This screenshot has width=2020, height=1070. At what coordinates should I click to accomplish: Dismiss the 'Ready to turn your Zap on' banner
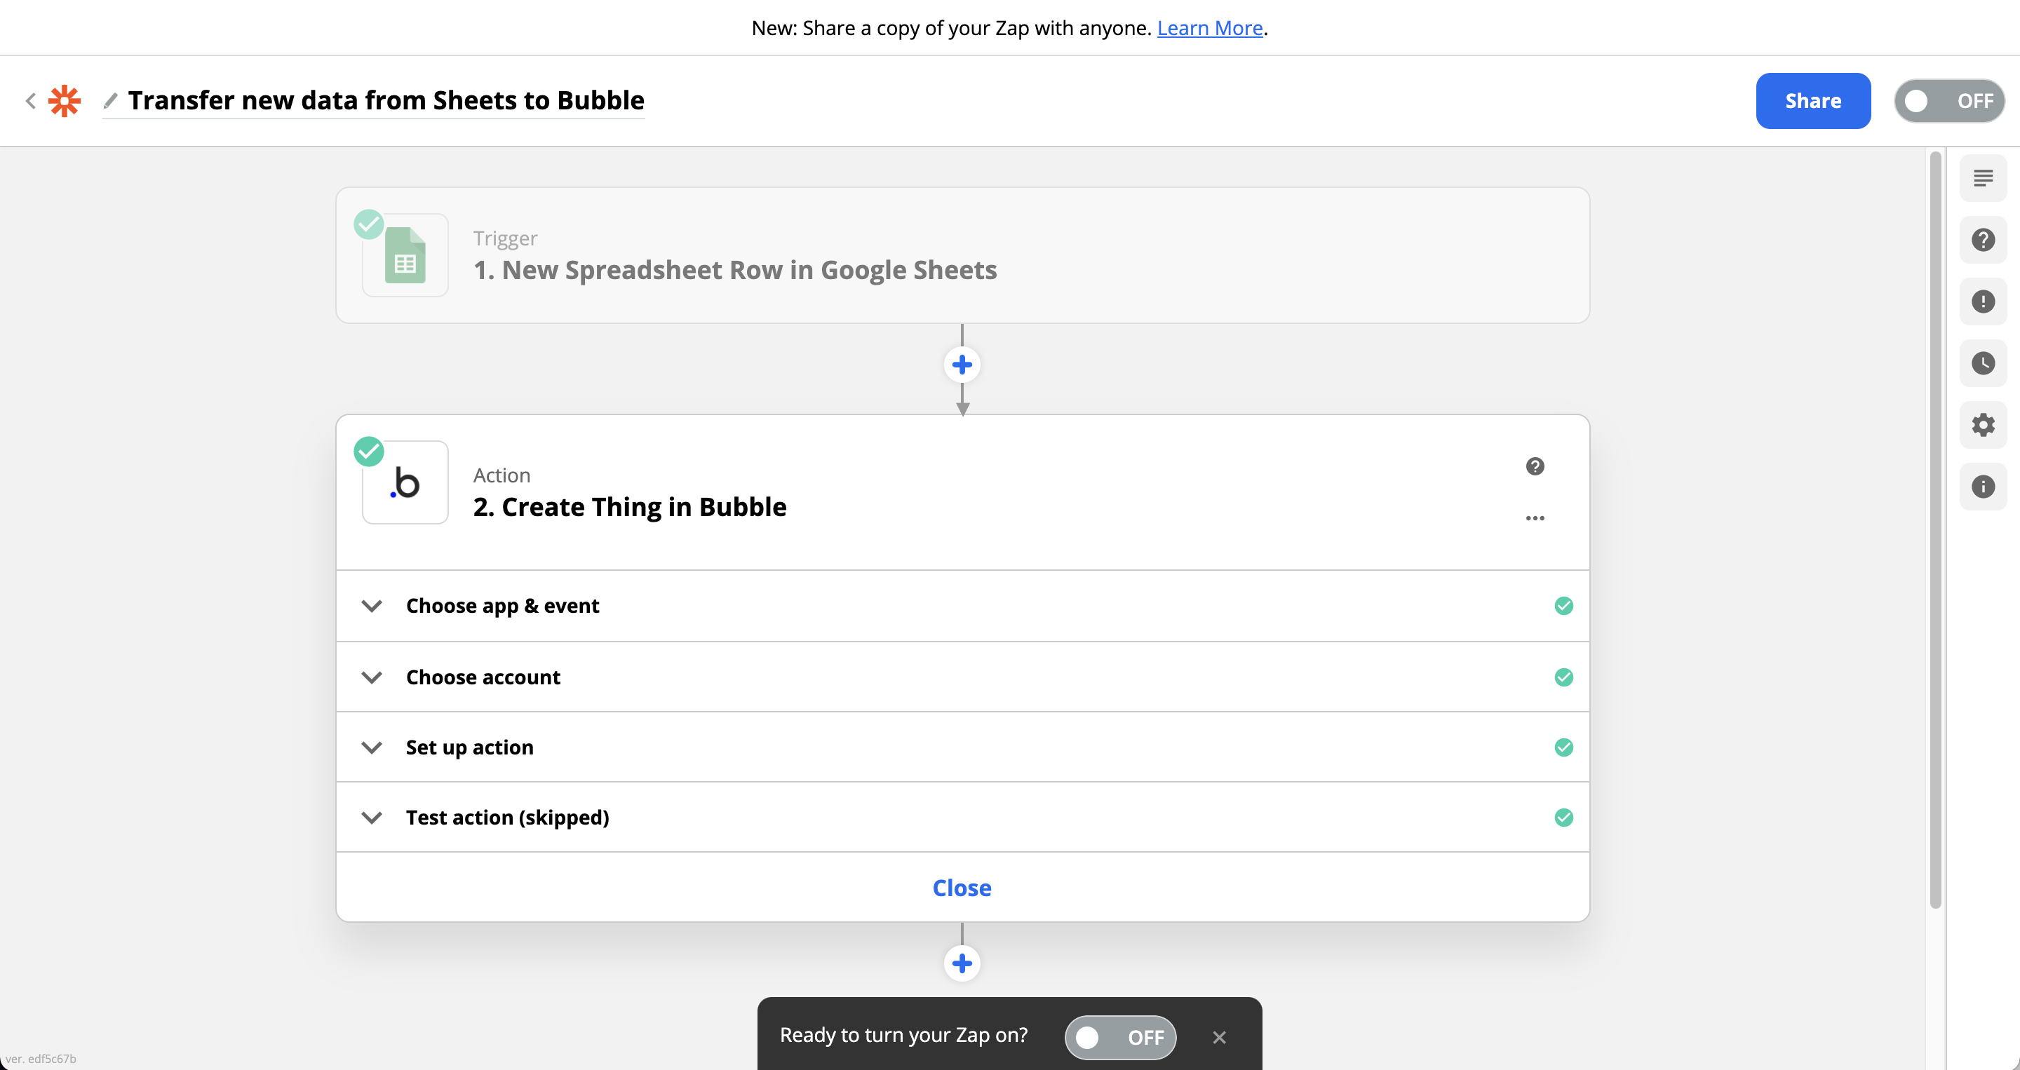(x=1218, y=1037)
